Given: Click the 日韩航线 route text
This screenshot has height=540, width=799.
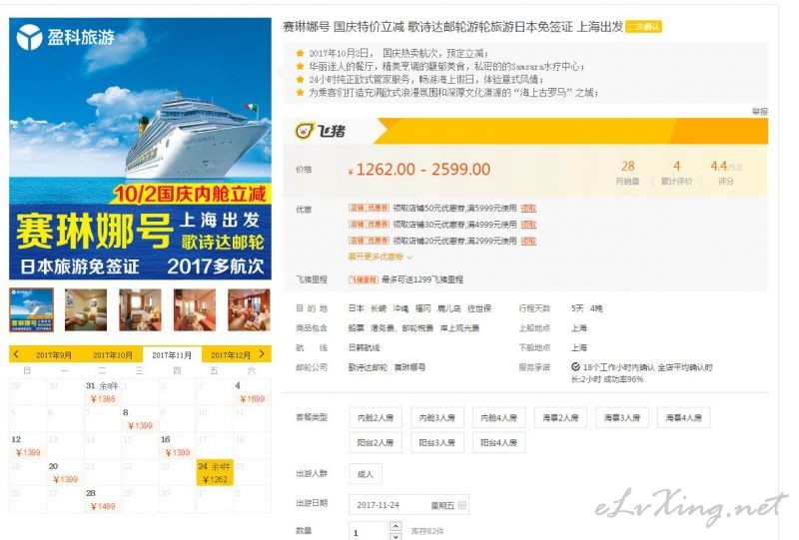Looking at the screenshot, I should tap(364, 348).
